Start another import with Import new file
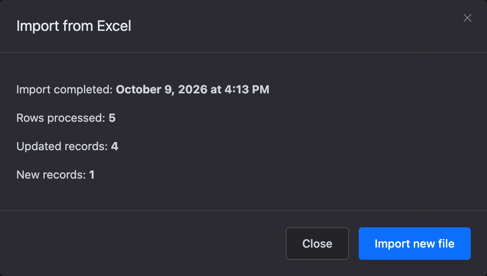Screen dimensions: 487x276 coord(415,244)
